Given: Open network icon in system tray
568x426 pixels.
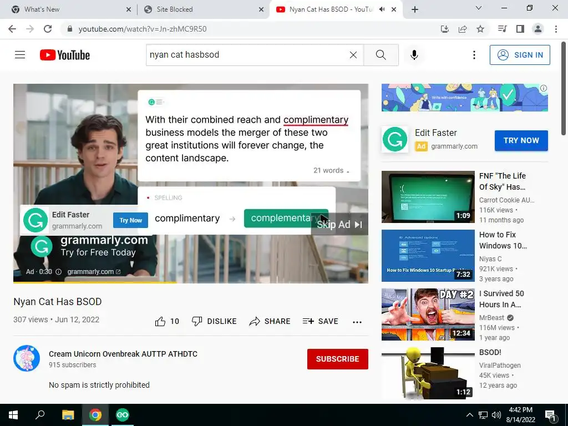Looking at the screenshot, I should coord(483,415).
